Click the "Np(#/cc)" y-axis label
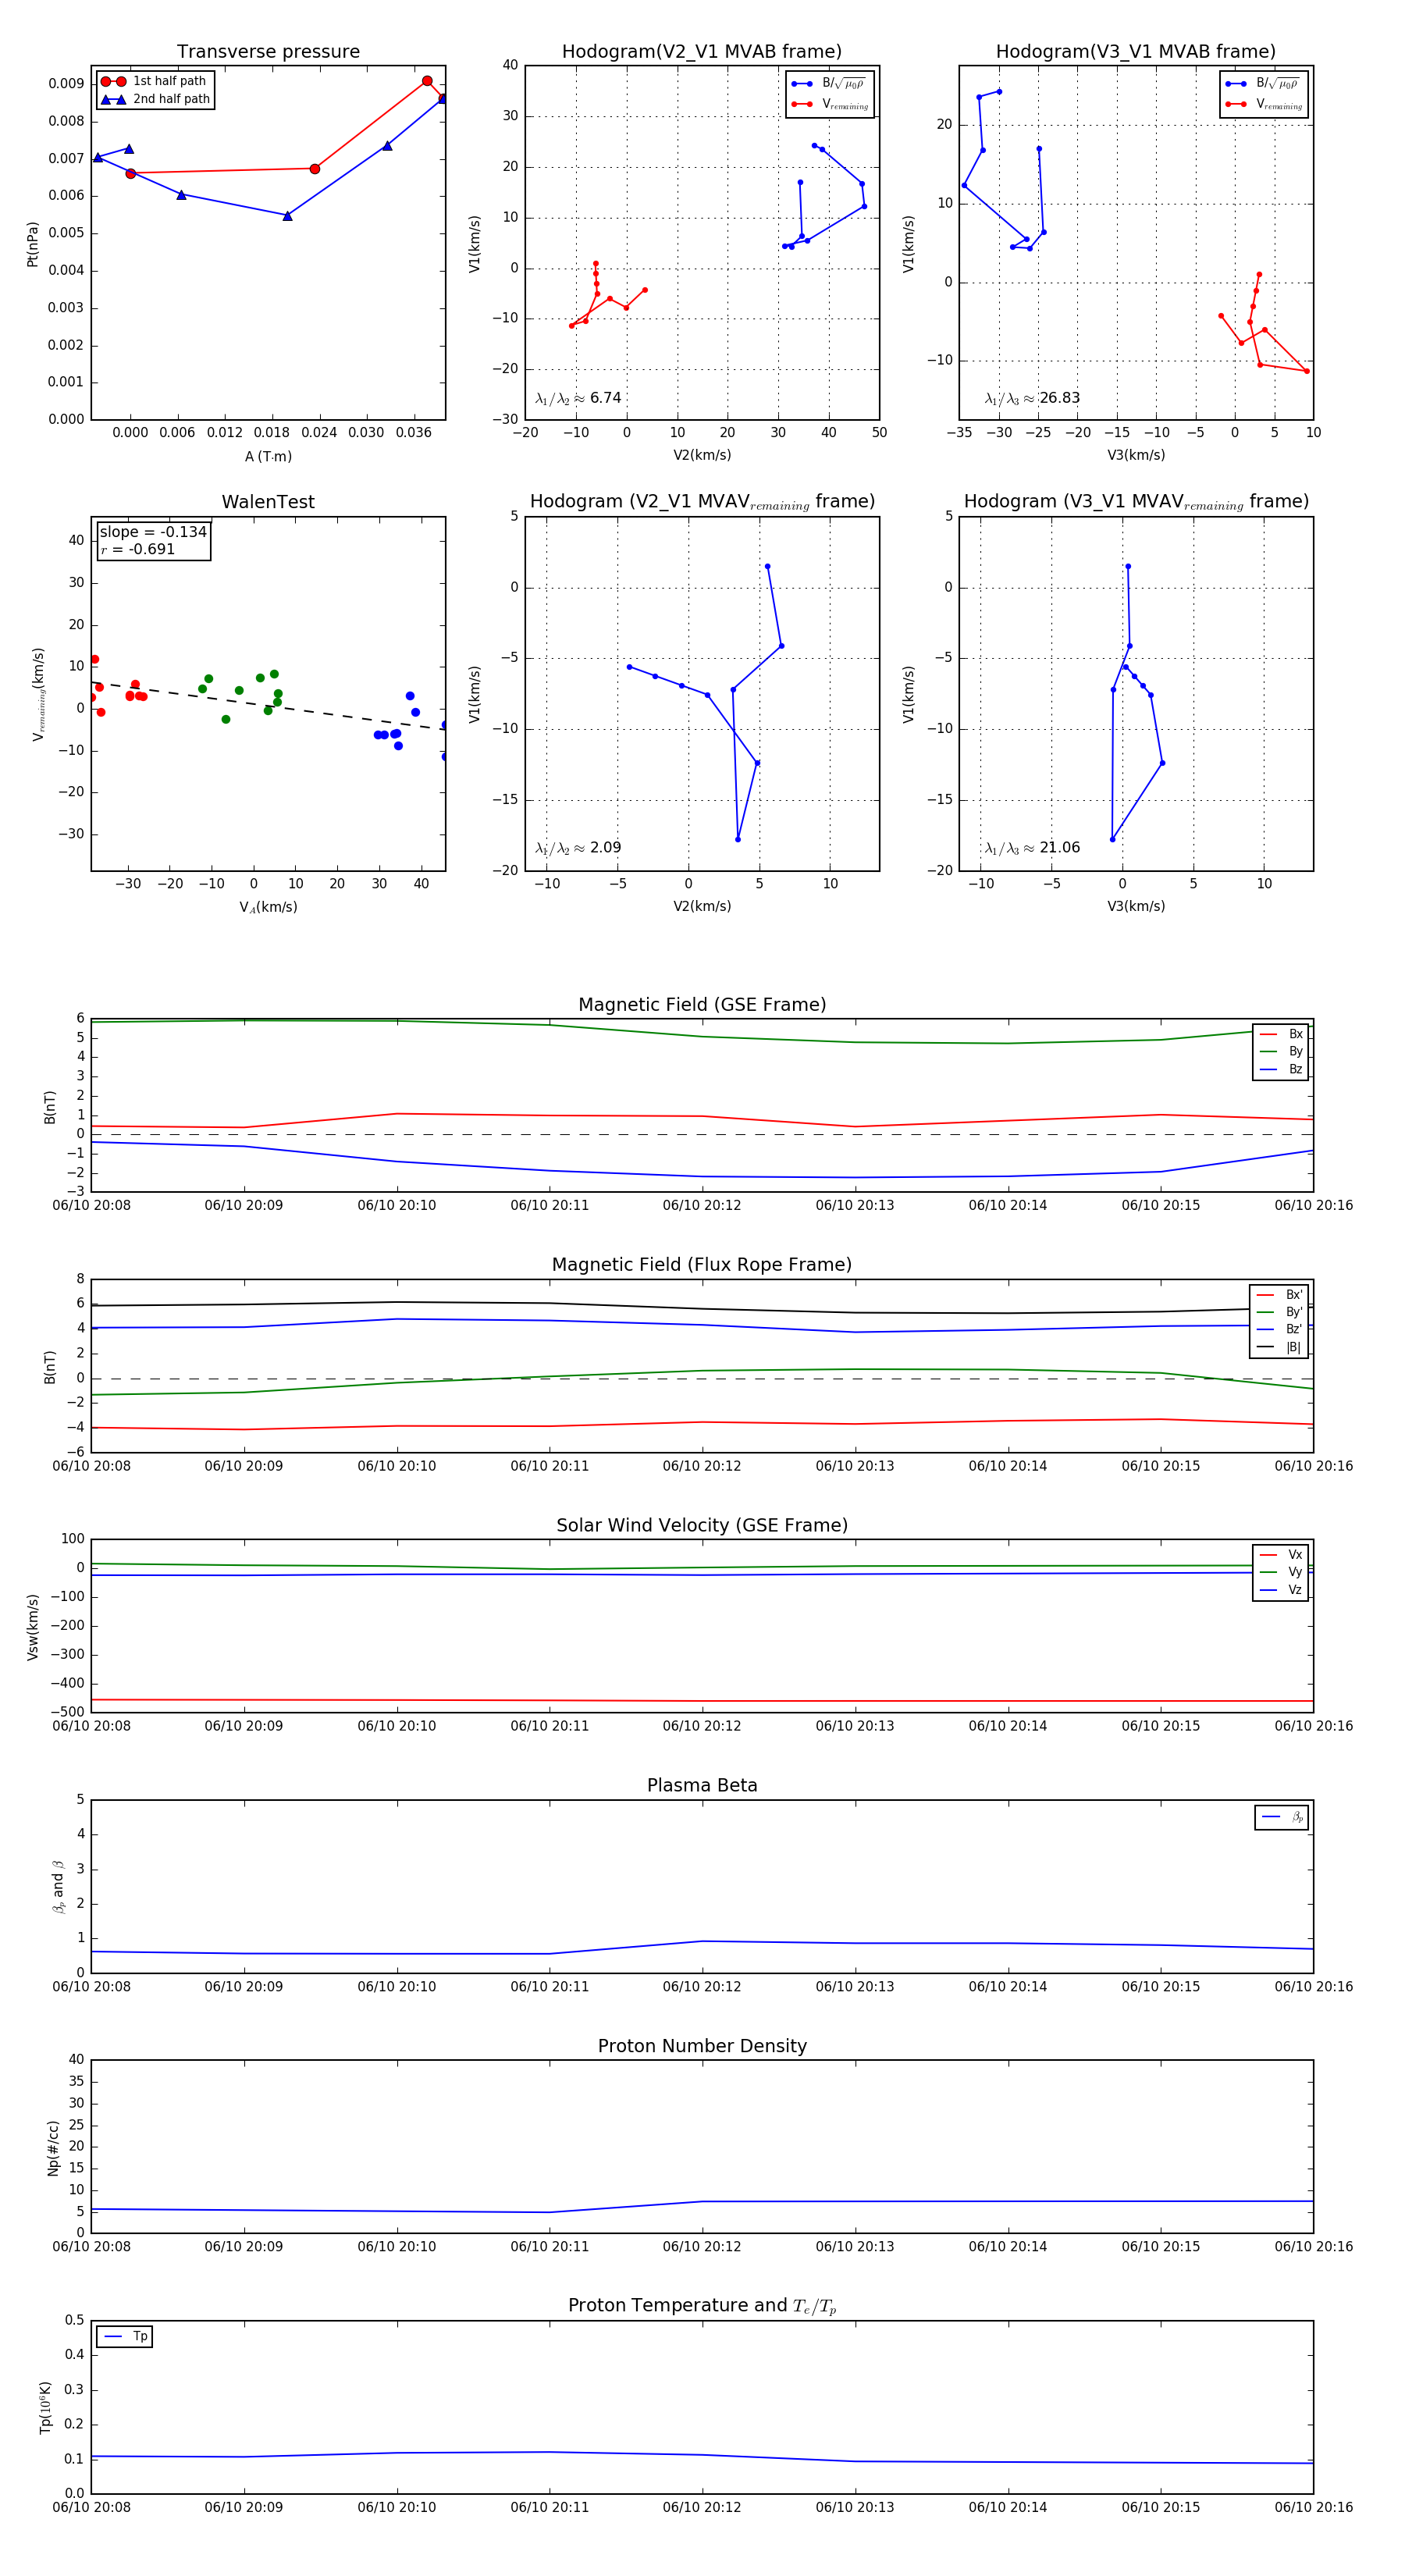 coord(53,2148)
